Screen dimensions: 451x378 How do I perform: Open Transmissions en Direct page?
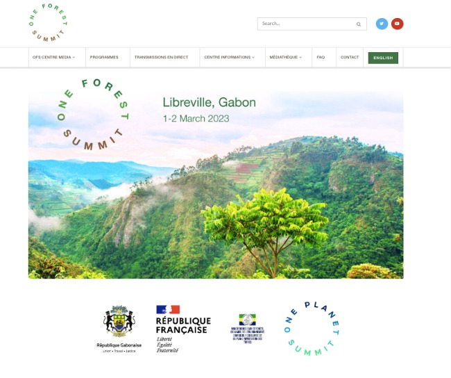pos(162,58)
